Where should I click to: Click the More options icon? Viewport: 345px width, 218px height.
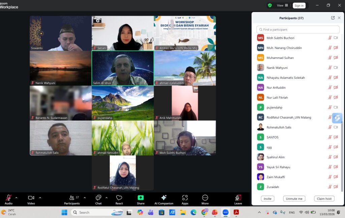205,198
